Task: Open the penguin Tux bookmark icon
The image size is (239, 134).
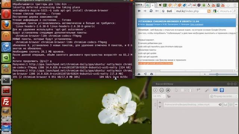Action: pos(208,5)
